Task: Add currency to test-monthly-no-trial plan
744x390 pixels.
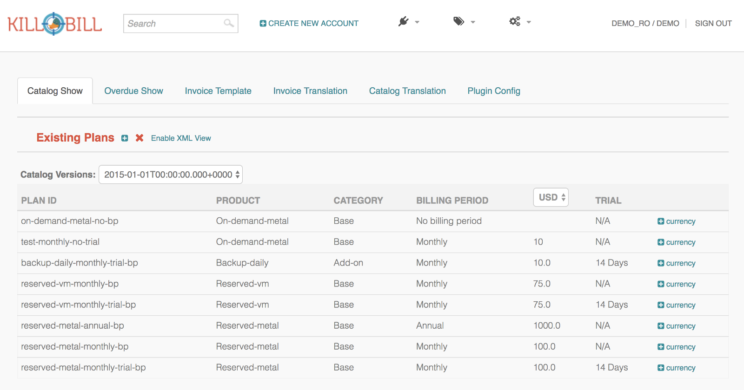Action: (x=676, y=242)
